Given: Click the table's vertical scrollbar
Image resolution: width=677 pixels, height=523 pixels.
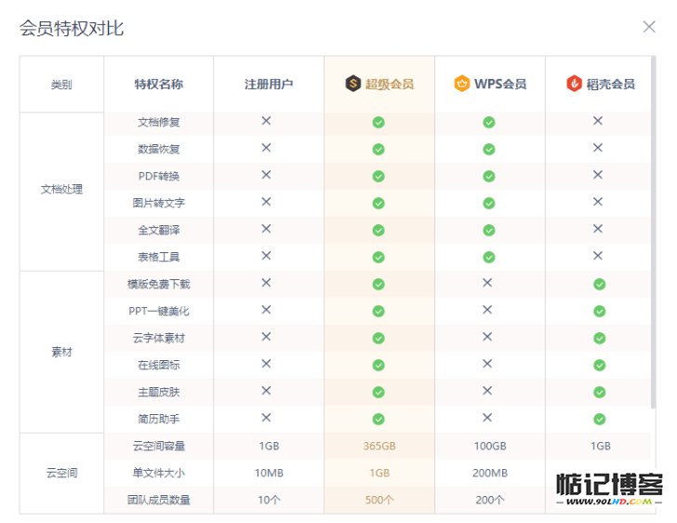Looking at the screenshot, I should click(653, 232).
